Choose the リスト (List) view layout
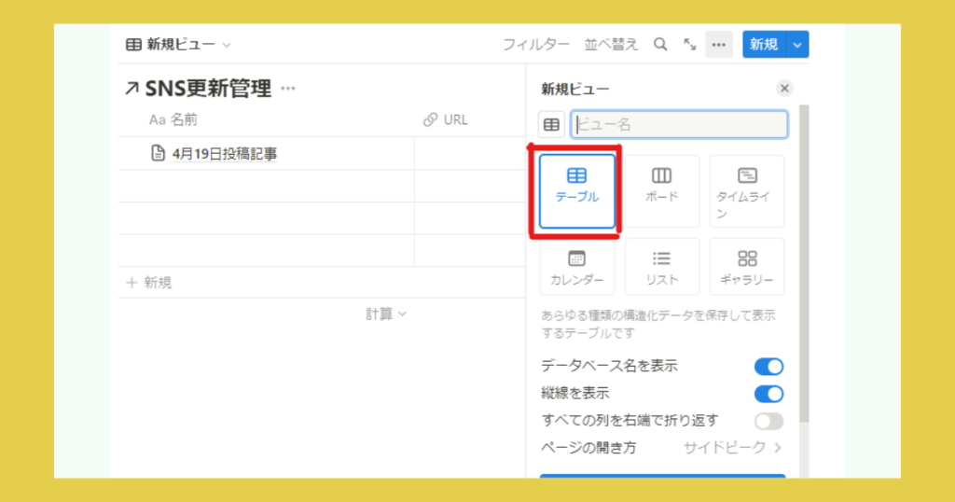The height and width of the screenshot is (502, 955). 661,267
